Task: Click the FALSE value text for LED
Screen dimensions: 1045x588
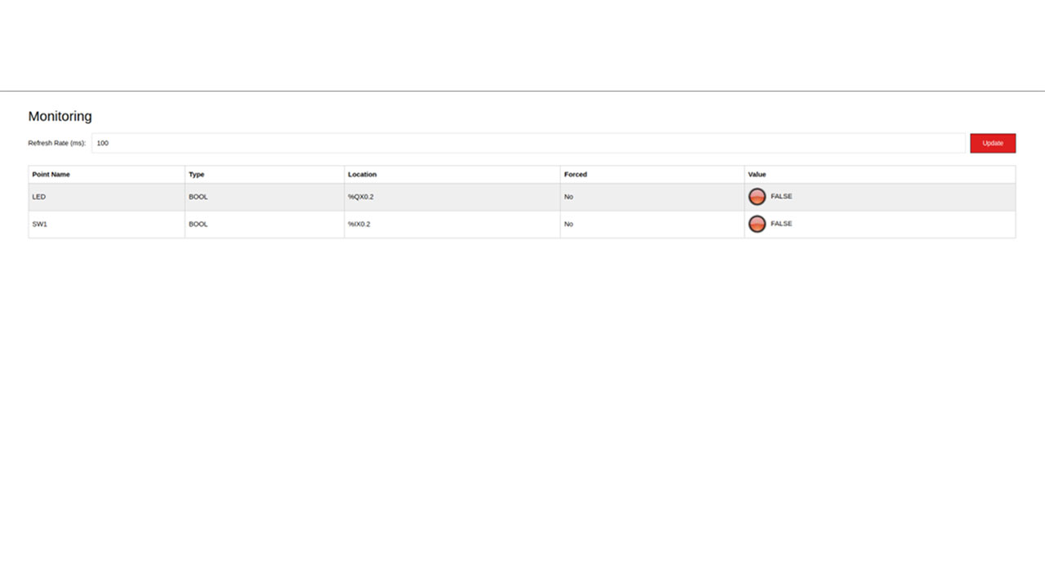Action: coord(781,197)
